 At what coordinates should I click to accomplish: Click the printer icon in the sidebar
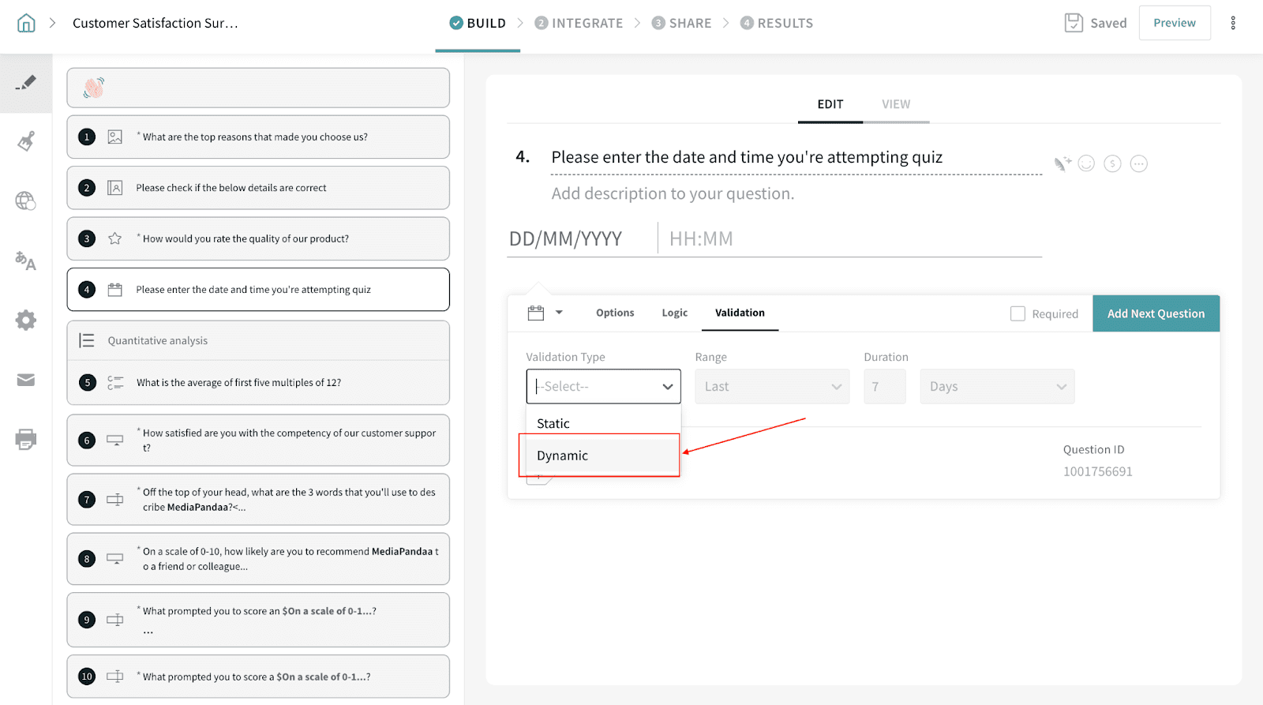point(26,440)
